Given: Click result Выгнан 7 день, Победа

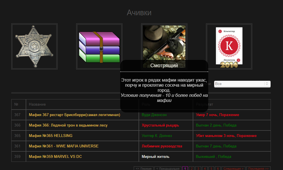Looking at the screenshot, I should pos(216,146).
